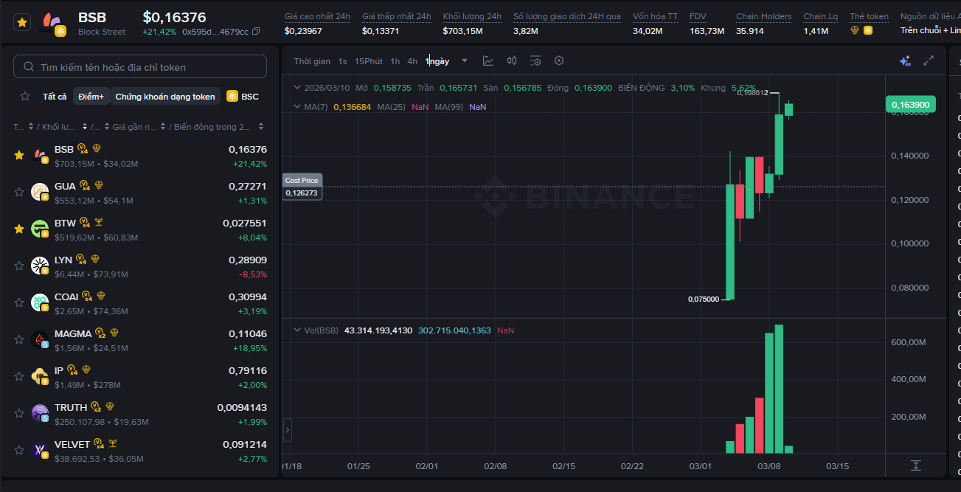Select the 15Phút time interval
Screen dimensions: 961x492
click(368, 61)
